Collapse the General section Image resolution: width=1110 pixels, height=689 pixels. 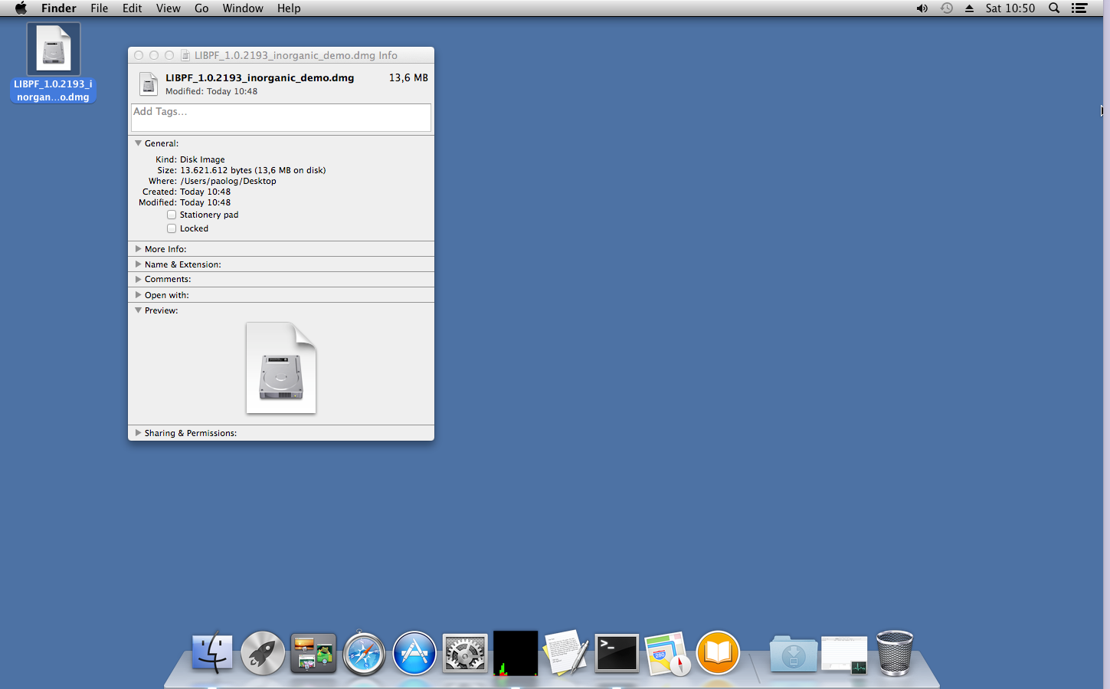tap(139, 143)
